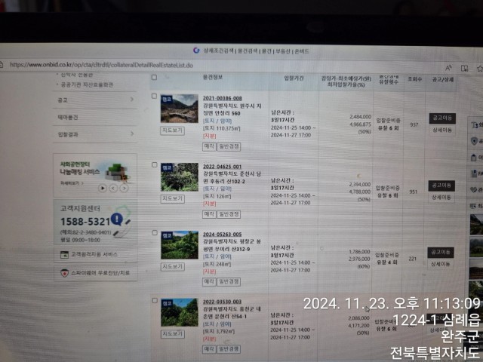This screenshot has width=483, height=362.
Task: Open 고객원격지원 서비스 link
Action: (x=96, y=255)
